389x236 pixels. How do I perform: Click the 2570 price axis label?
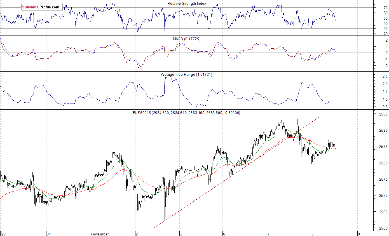(x=383, y=195)
